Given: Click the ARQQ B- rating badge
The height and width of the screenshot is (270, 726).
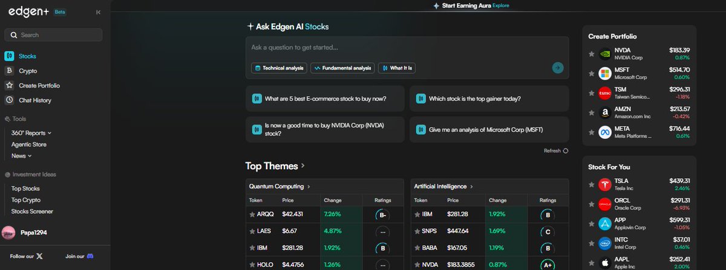Looking at the screenshot, I should 382,214.
